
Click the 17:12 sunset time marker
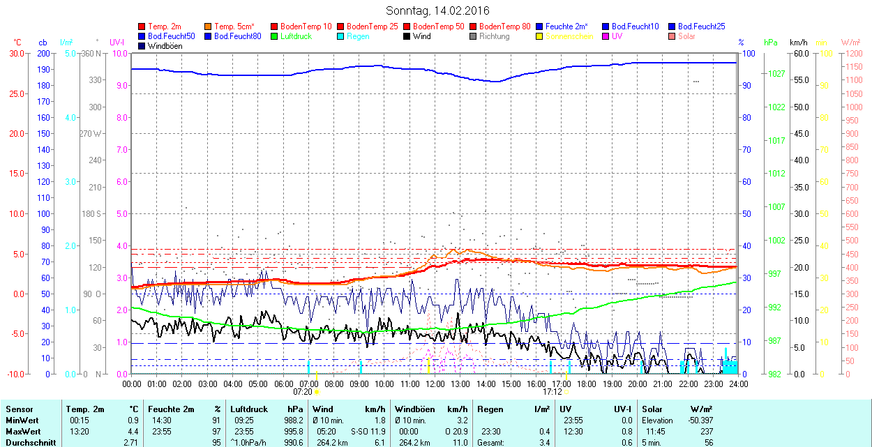pyautogui.click(x=552, y=392)
